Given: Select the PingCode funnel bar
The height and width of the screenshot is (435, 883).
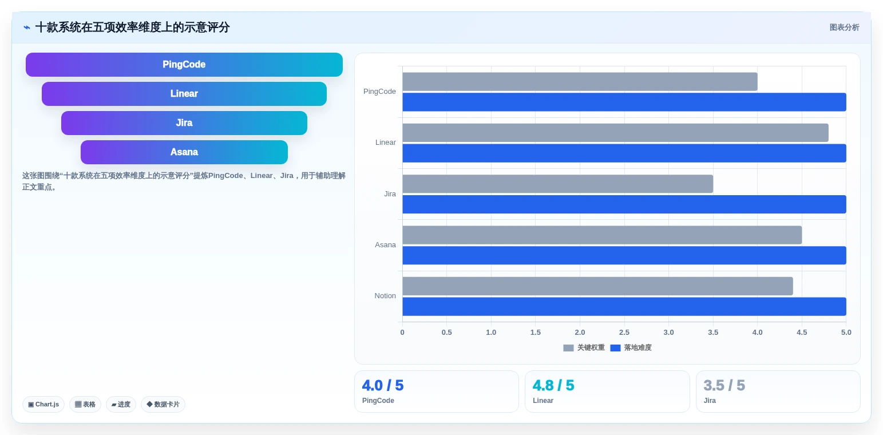Looking at the screenshot, I should pyautogui.click(x=184, y=65).
